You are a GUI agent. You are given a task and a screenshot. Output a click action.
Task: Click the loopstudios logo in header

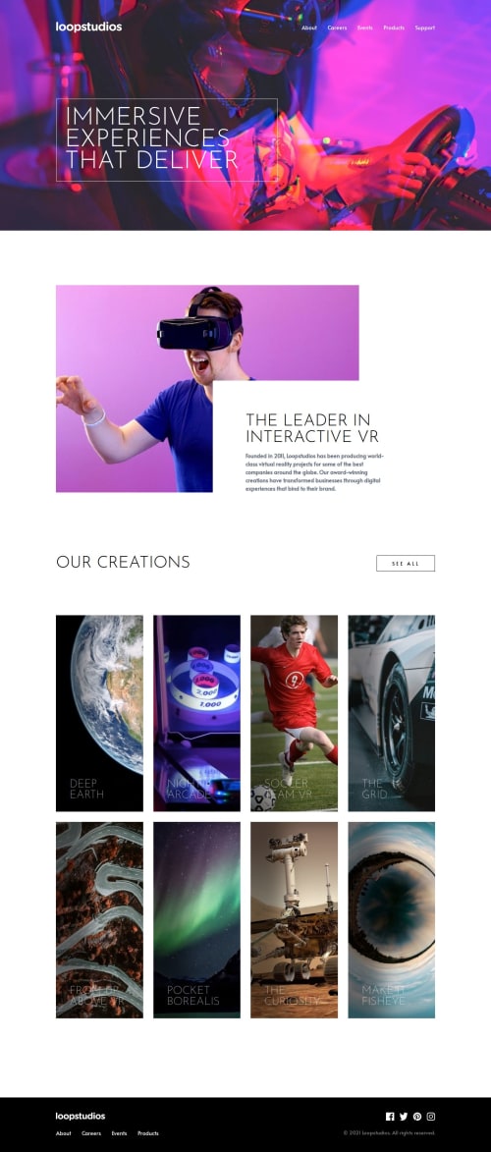pyautogui.click(x=89, y=27)
